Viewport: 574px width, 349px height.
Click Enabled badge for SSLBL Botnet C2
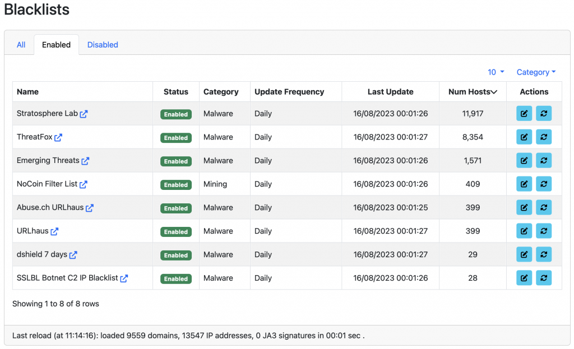pos(175,279)
